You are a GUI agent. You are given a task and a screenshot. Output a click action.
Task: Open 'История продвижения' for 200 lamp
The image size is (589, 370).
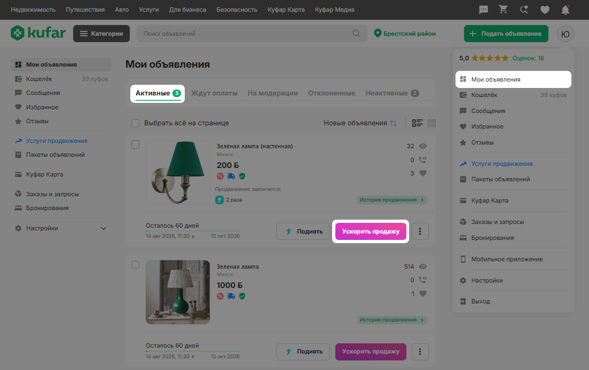click(x=392, y=200)
